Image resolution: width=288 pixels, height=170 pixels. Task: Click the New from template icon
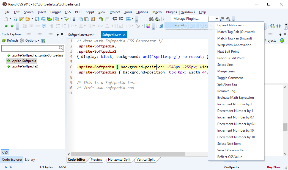[x=15, y=19]
